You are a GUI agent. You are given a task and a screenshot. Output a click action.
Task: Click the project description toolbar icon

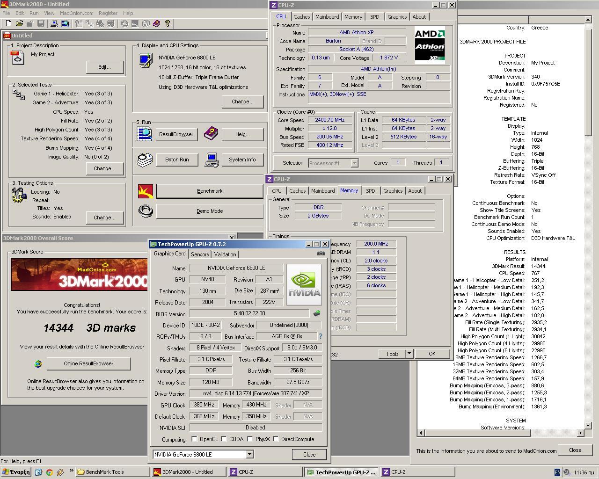pyautogui.click(x=78, y=23)
